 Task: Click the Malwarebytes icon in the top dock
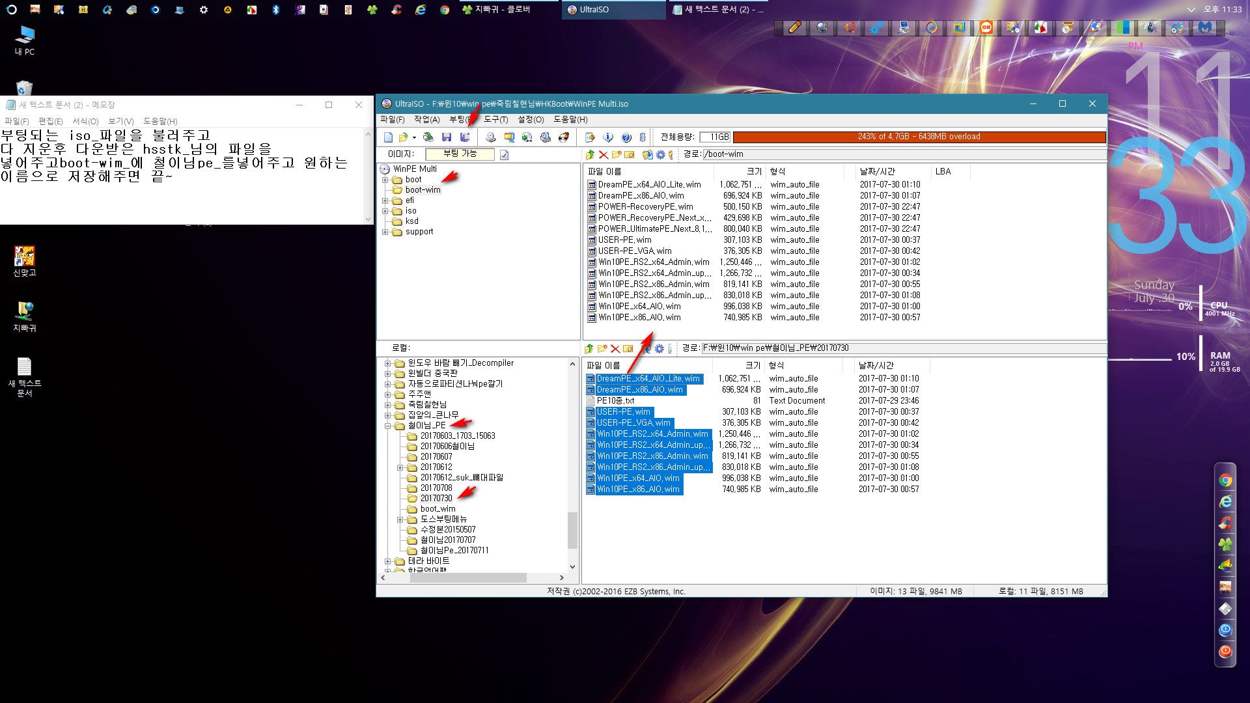(x=1205, y=27)
